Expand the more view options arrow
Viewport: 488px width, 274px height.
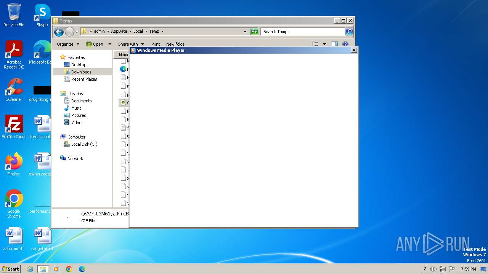tap(324, 44)
